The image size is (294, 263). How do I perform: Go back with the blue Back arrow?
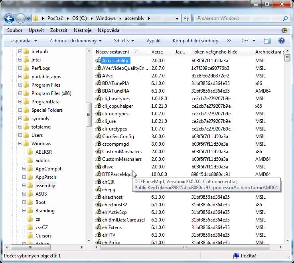(x=9, y=18)
